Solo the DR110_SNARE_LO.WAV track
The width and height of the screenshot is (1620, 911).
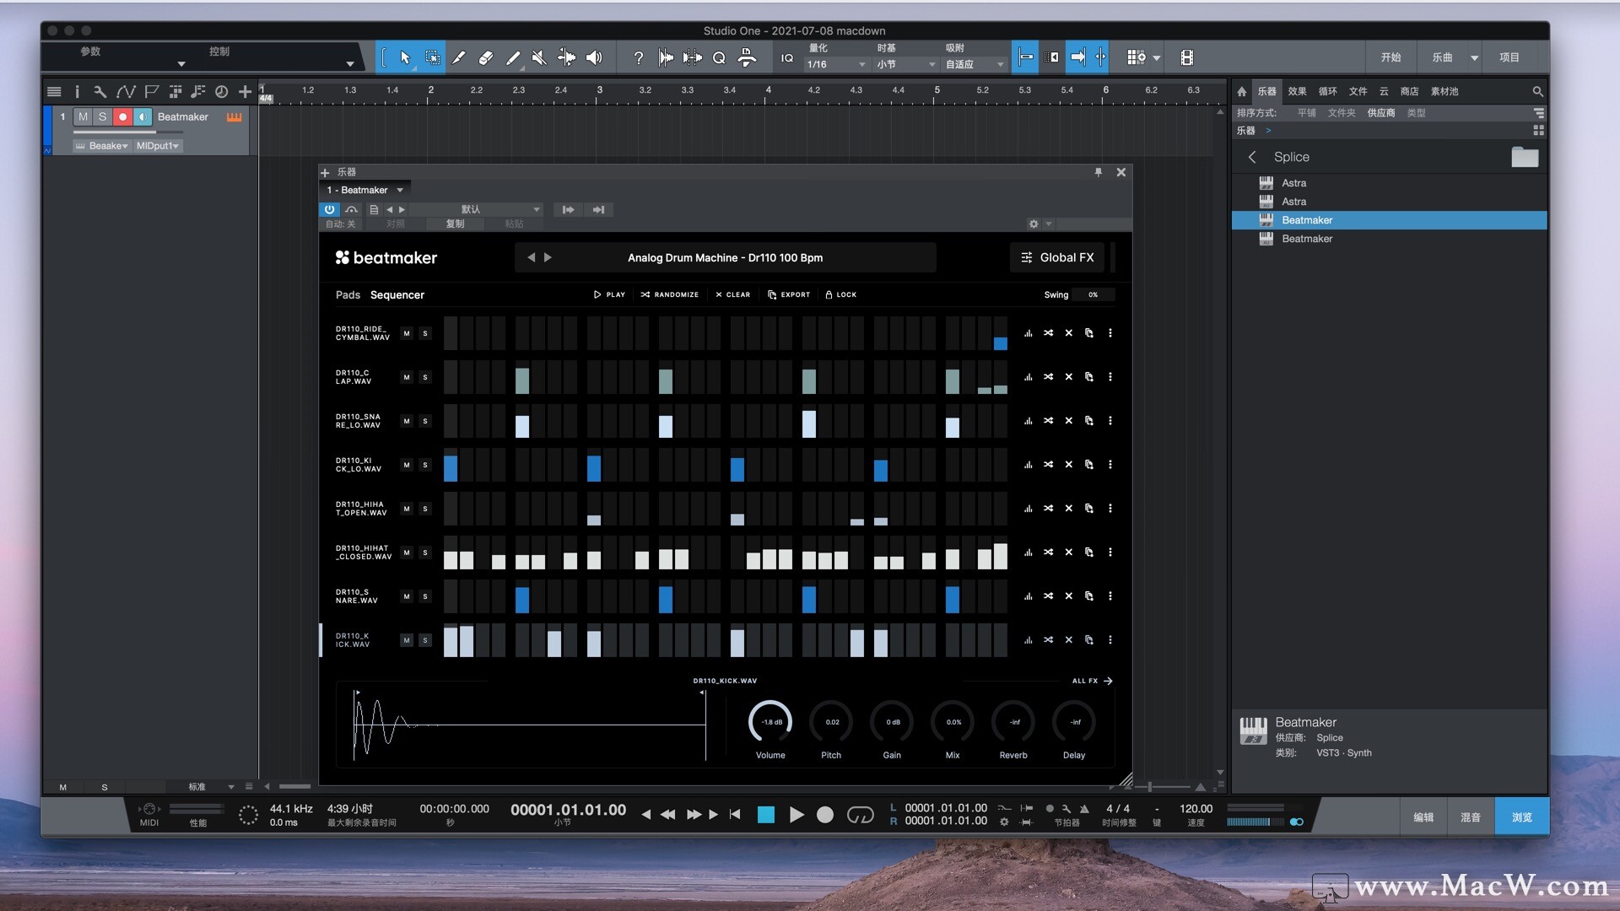coord(426,420)
